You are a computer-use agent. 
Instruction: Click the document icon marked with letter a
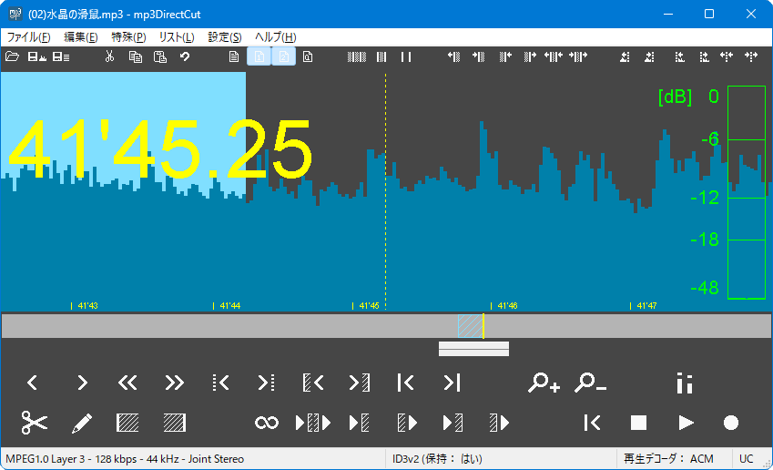pyautogui.click(x=308, y=56)
